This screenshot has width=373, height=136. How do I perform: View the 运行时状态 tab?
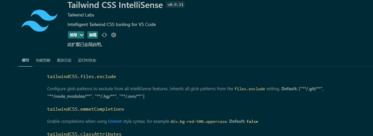[87, 61]
